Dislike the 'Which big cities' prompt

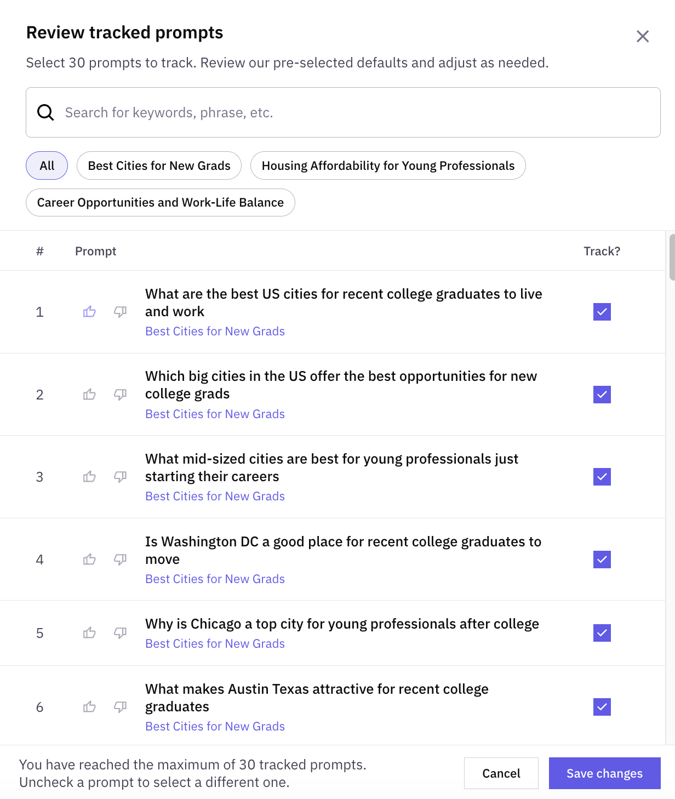click(120, 395)
